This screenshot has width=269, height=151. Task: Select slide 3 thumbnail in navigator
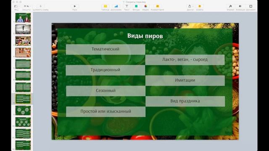(x=23, y=41)
